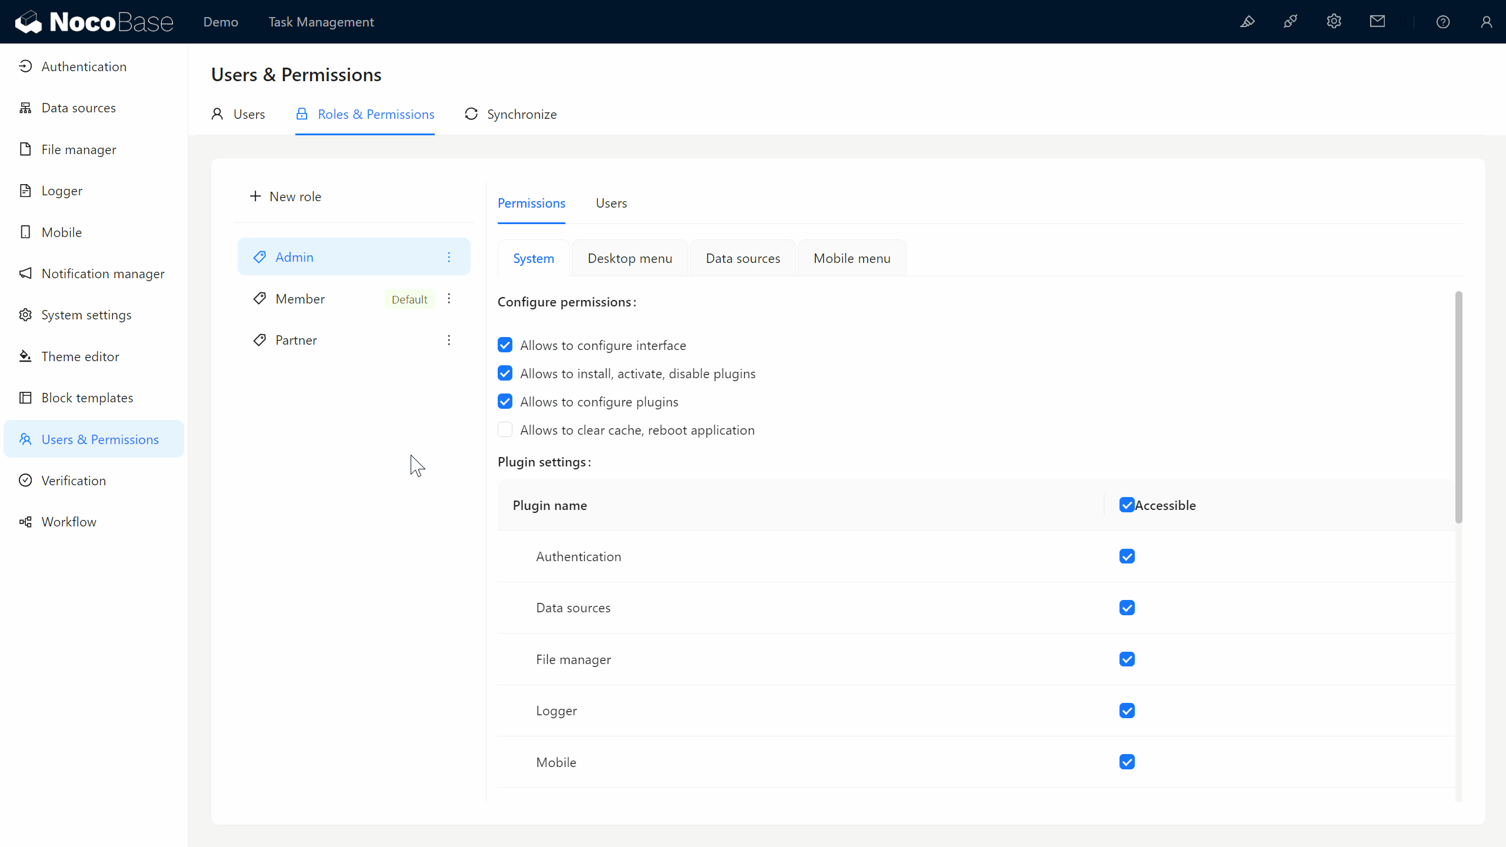Enable clear cache, reboot application checkbox
The height and width of the screenshot is (847, 1506).
pyautogui.click(x=505, y=430)
